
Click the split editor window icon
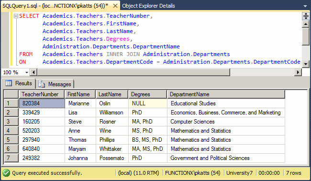click(306, 16)
